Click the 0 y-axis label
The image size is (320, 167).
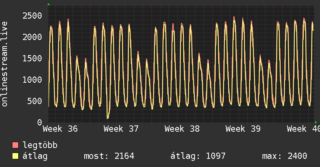pos(40,122)
